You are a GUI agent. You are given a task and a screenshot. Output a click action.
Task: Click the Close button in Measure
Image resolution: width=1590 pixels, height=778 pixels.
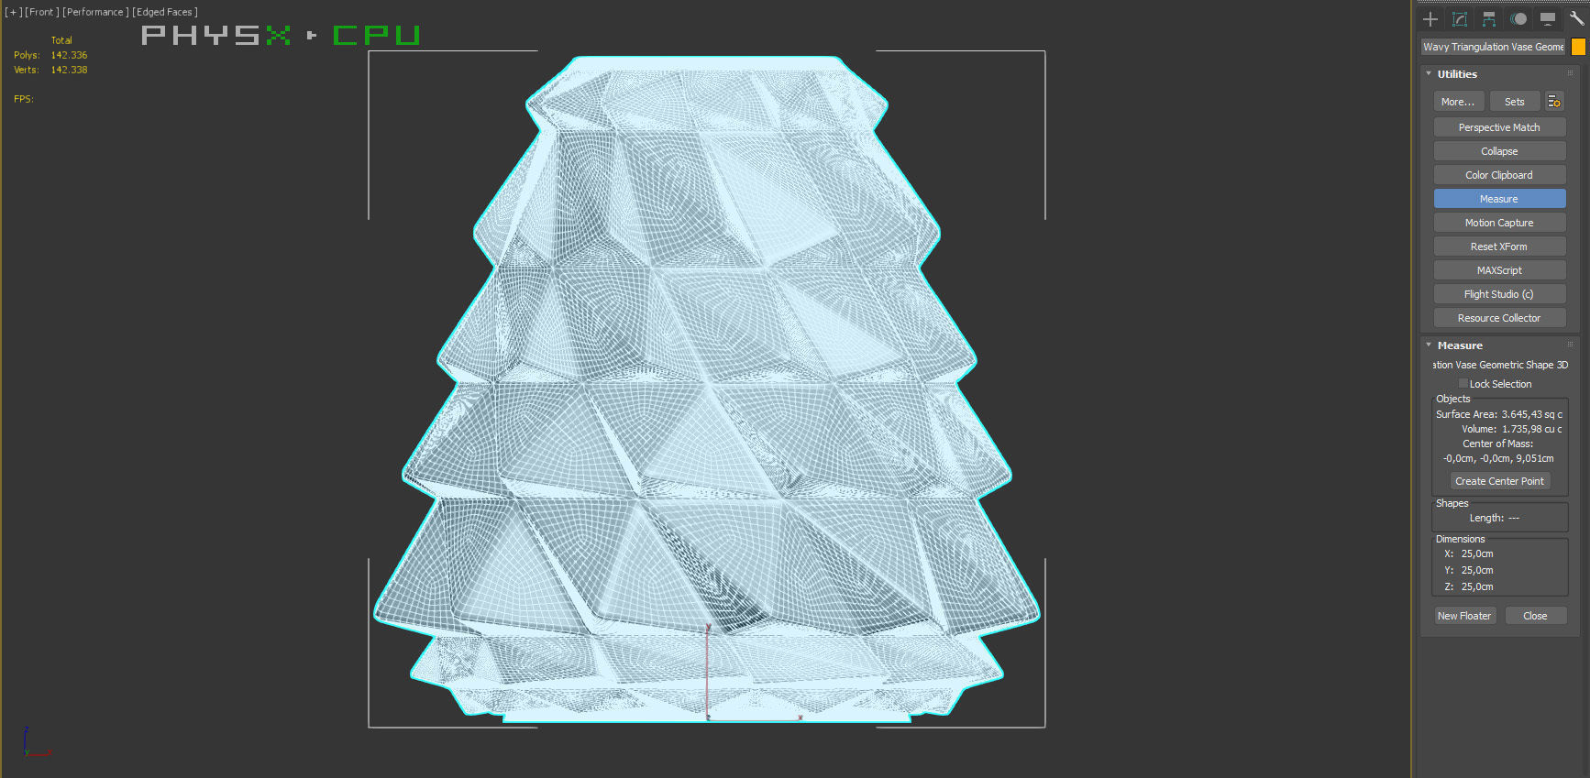tap(1535, 616)
